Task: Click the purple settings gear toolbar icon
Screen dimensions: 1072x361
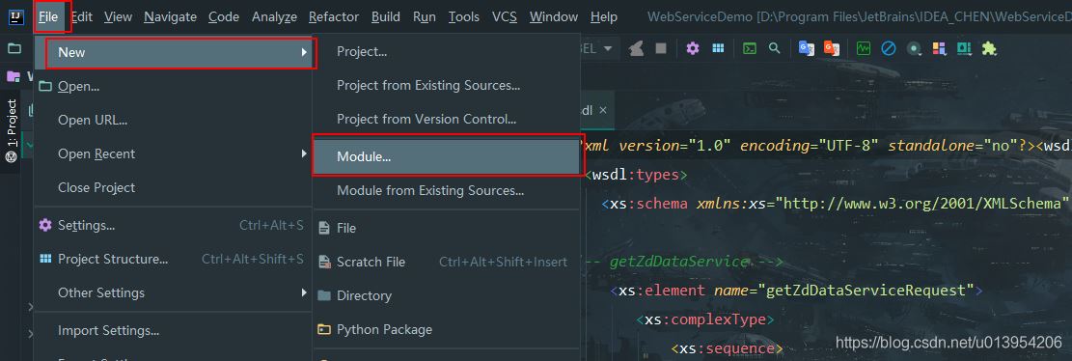Action: 693,48
